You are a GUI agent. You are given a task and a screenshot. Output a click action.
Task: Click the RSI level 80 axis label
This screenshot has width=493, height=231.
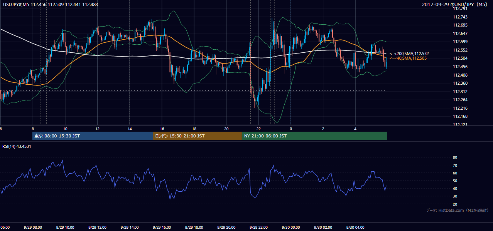coord(455,157)
